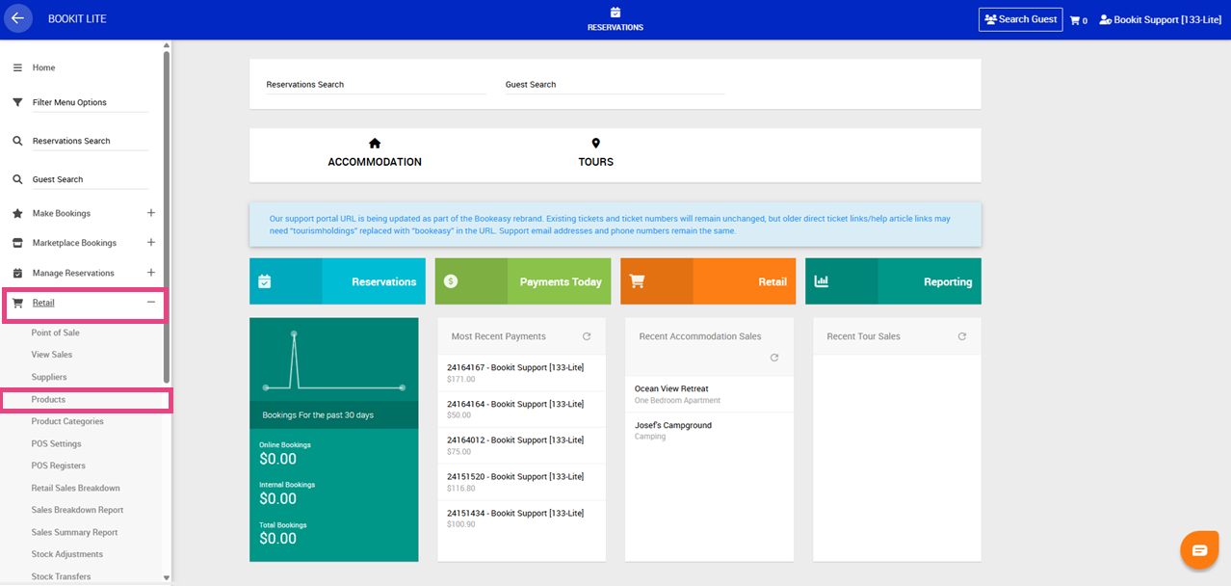Open the Reservations calendar icon in header
The height and width of the screenshot is (586, 1231).
point(615,13)
